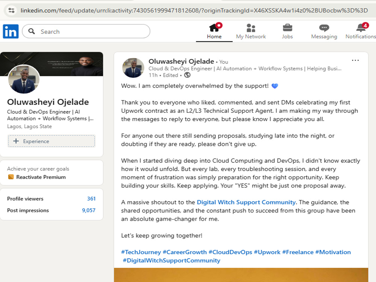The image size is (376, 282).
Task: Click the Notifications badge showing 4
Action: pos(365,26)
